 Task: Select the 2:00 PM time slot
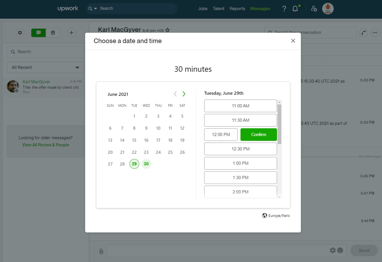pyautogui.click(x=241, y=192)
